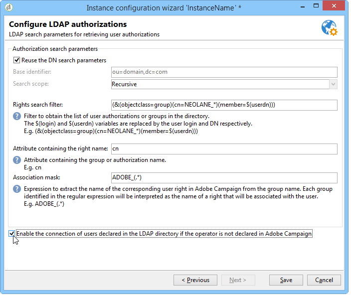Viewport: 351px width, 296px height.
Task: Minimize the wizard window
Action: coord(303,6)
